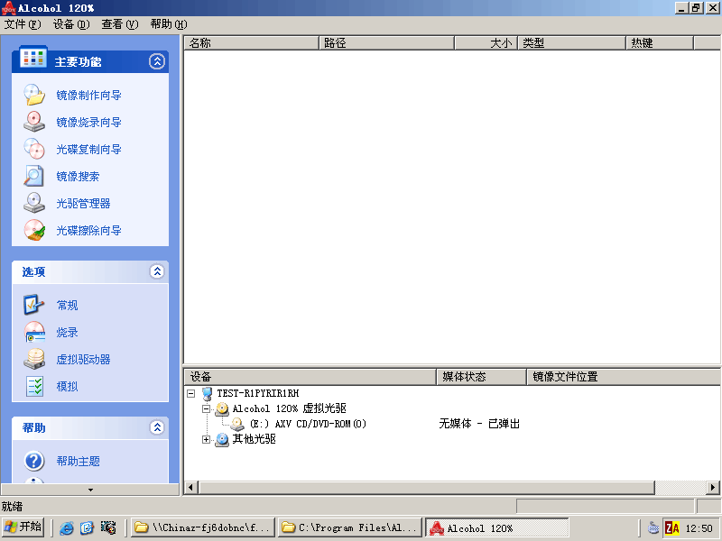Switch to \\Chinaz-fj6dobnc taskbar folder window

tap(203, 527)
